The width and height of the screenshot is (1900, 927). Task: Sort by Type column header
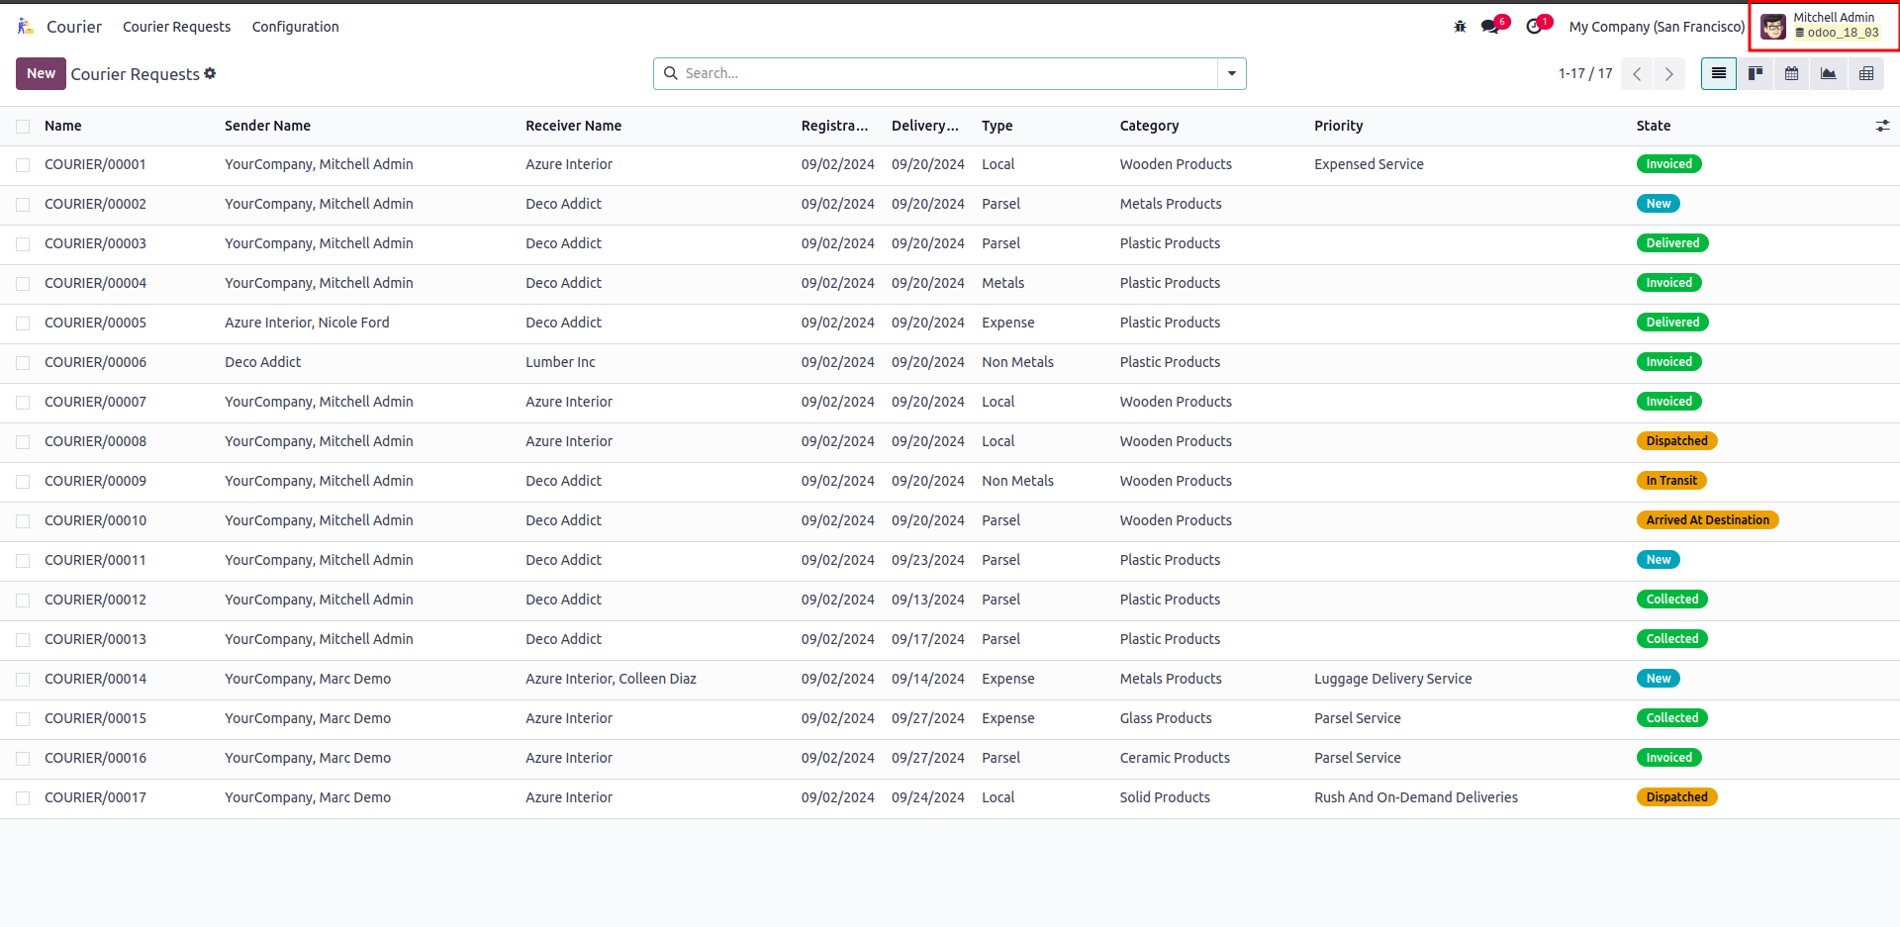point(997,126)
